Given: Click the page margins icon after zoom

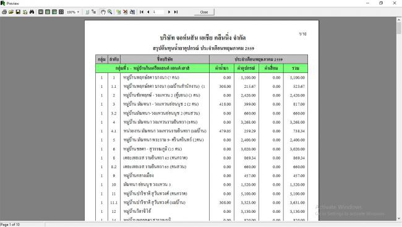Looking at the screenshot, I should (87, 12).
